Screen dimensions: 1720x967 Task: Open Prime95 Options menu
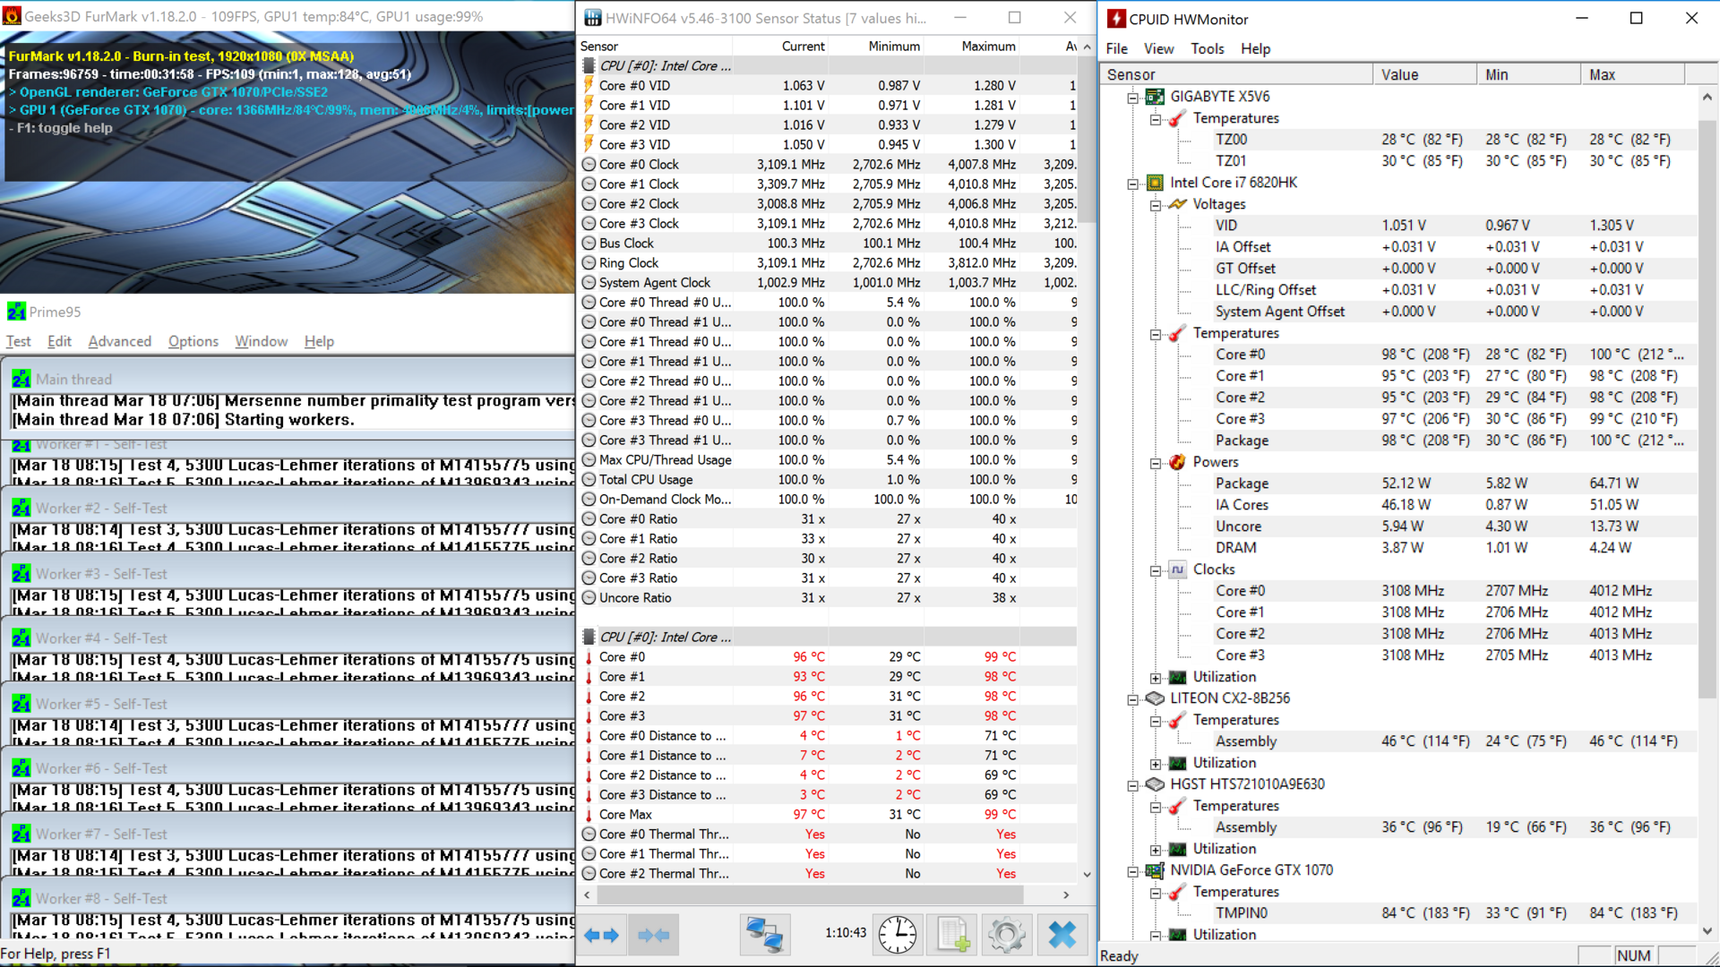point(193,341)
